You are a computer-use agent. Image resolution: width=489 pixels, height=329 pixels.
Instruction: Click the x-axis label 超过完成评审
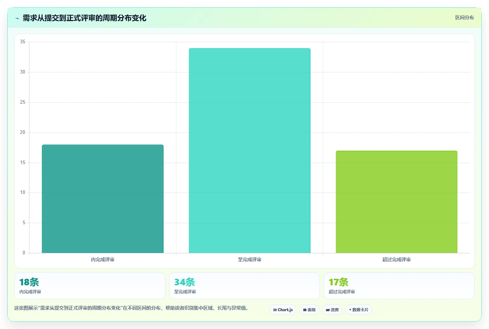click(x=396, y=259)
